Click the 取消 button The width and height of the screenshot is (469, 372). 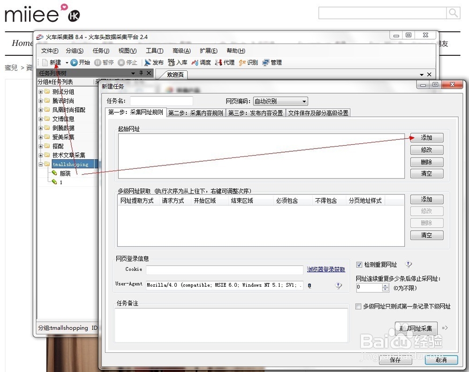coord(441,360)
